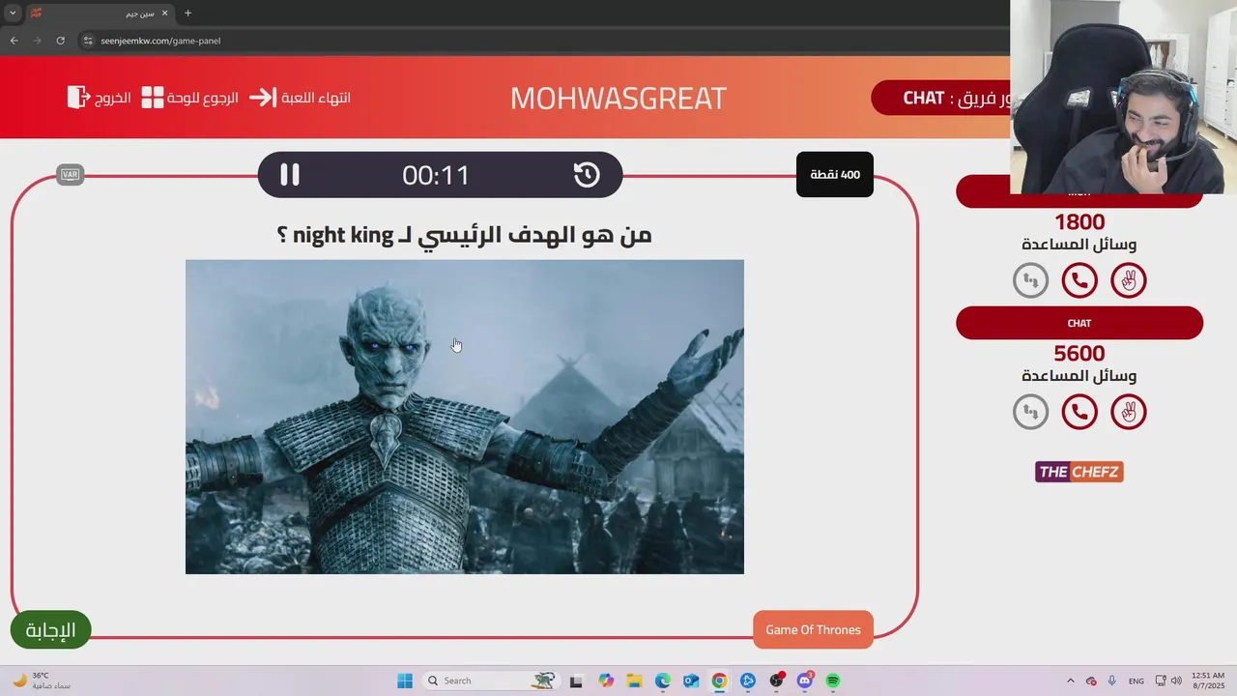This screenshot has height=696, width=1237.
Task: Click the 5600 score of the CHAT team
Action: tap(1079, 354)
